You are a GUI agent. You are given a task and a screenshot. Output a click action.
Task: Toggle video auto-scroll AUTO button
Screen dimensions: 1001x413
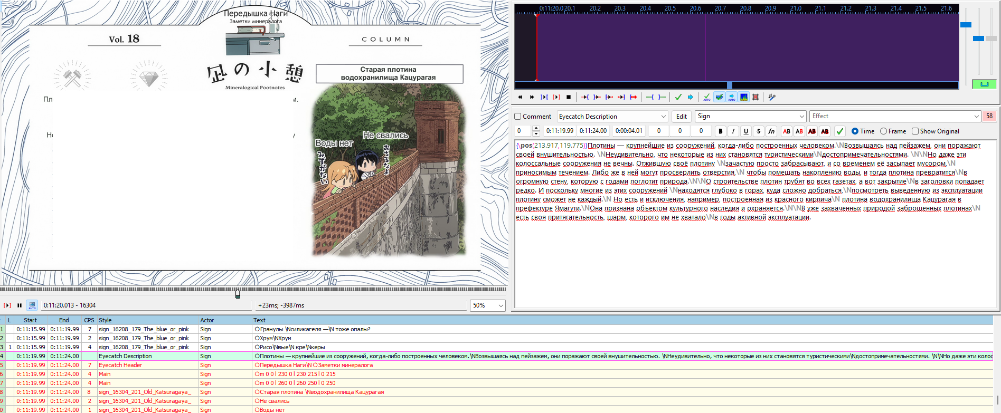pyautogui.click(x=32, y=305)
